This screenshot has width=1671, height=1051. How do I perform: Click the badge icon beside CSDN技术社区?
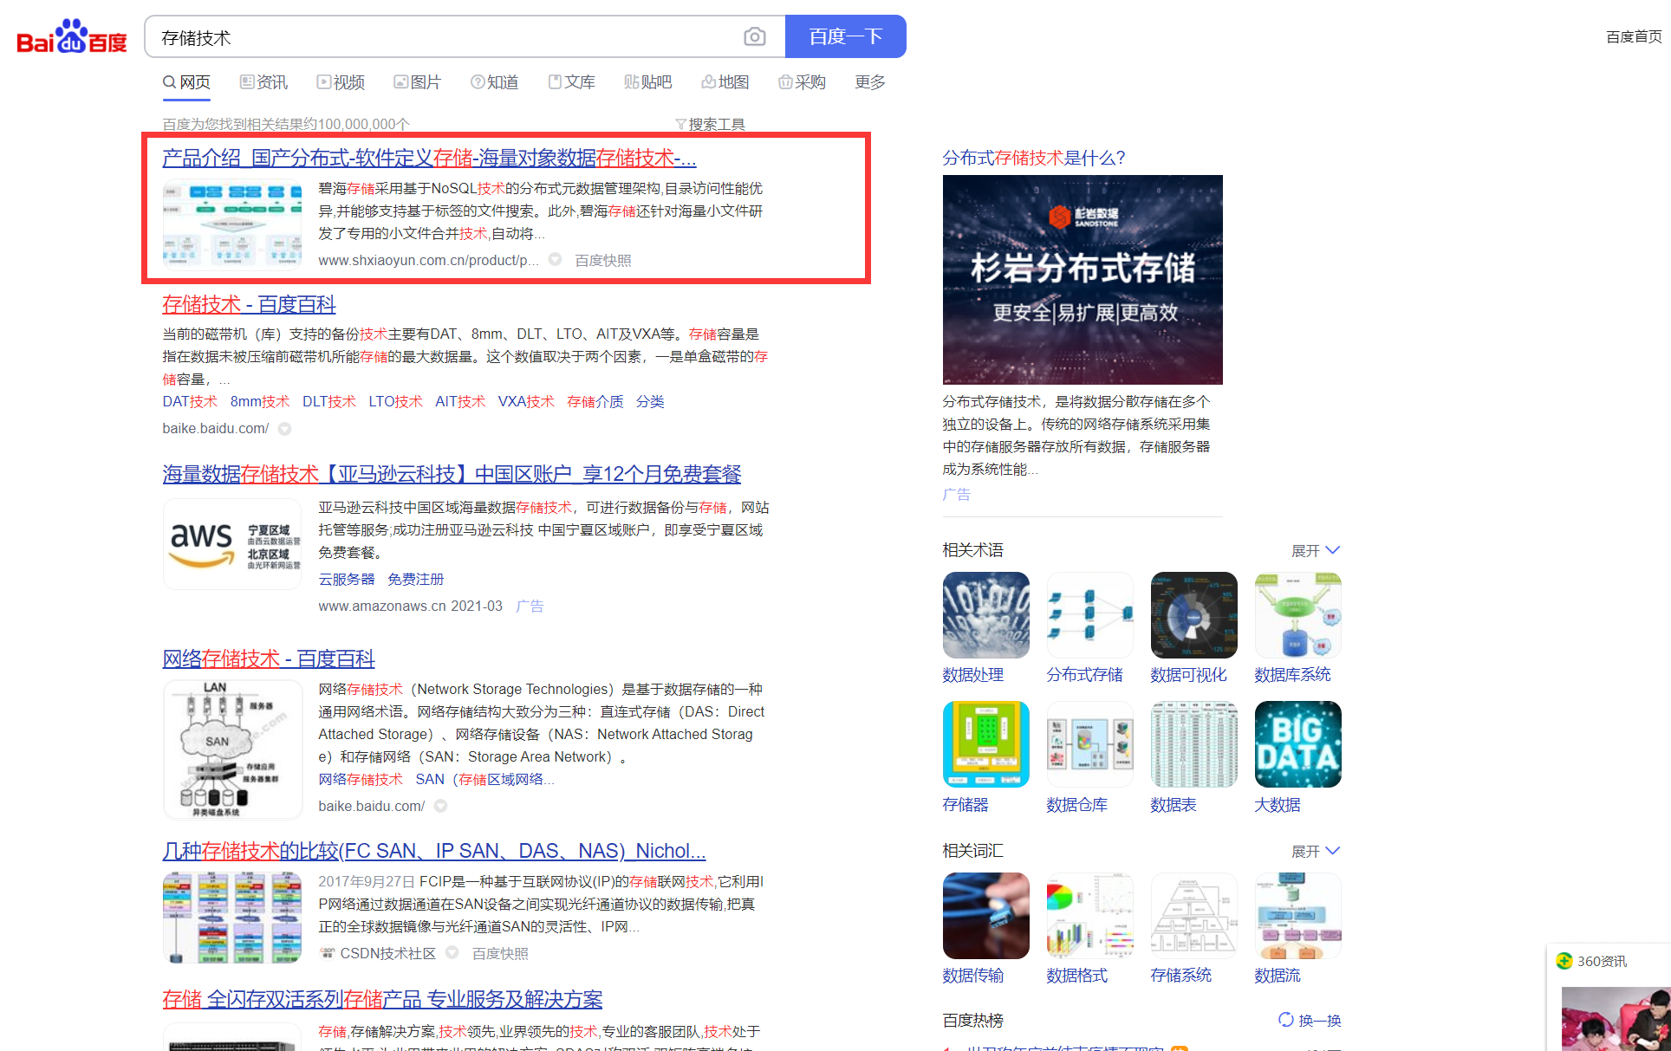tap(452, 953)
